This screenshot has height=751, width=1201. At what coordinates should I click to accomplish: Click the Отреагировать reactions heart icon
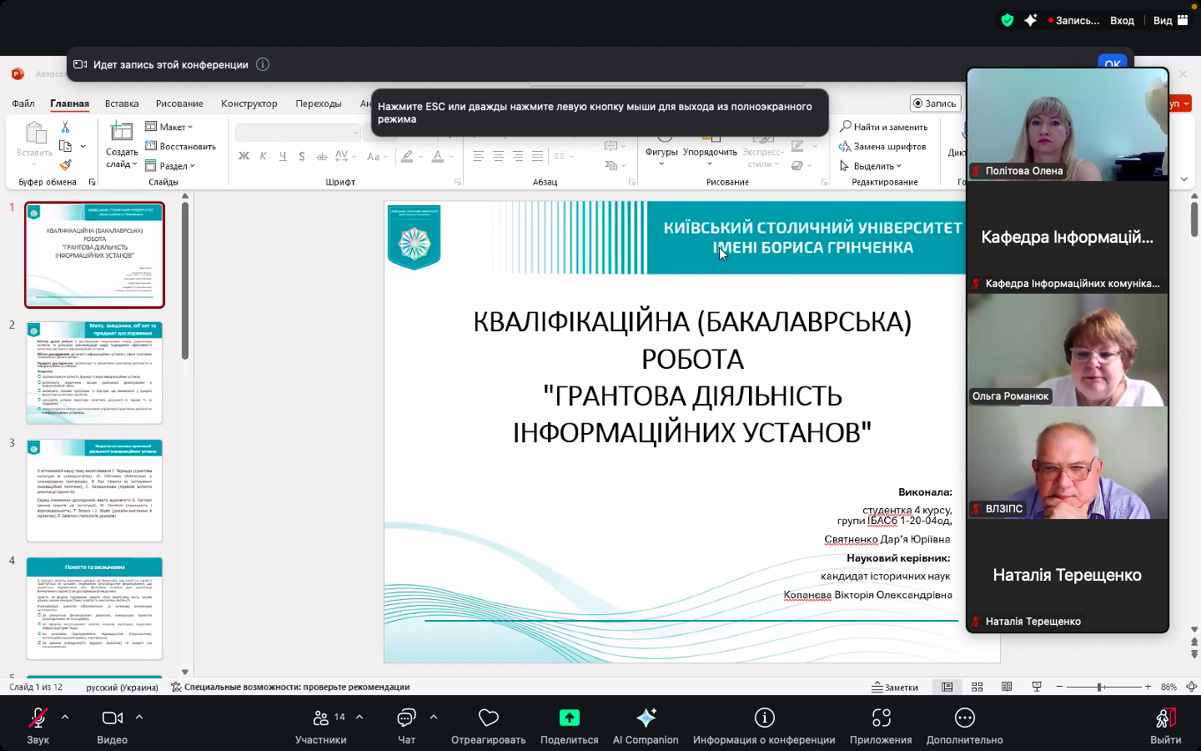click(x=488, y=718)
